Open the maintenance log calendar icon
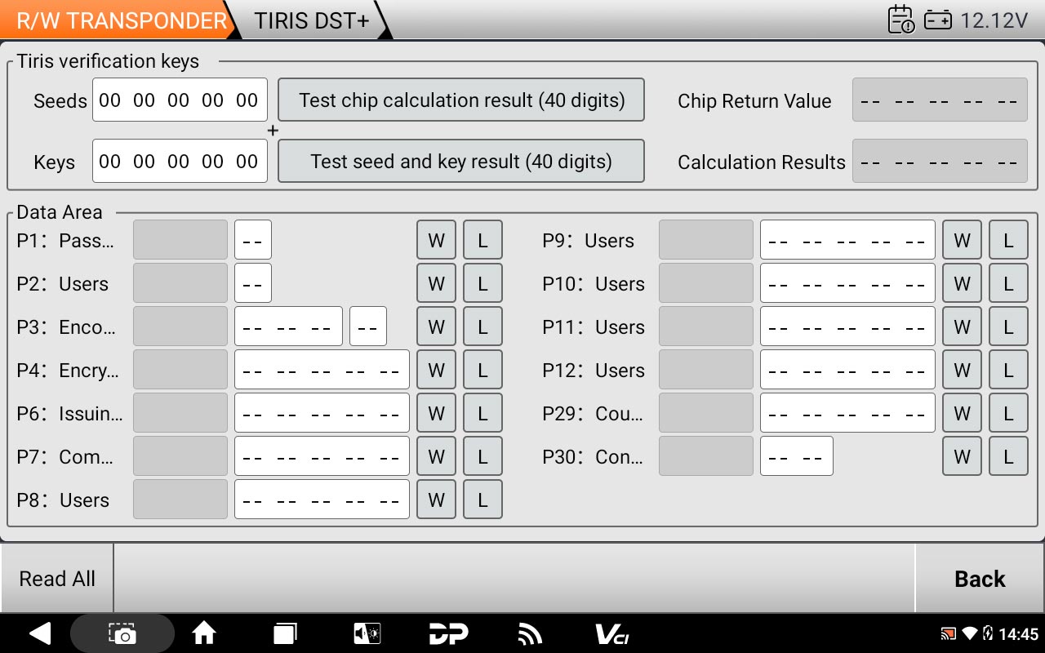This screenshot has height=653, width=1045. pyautogui.click(x=900, y=20)
